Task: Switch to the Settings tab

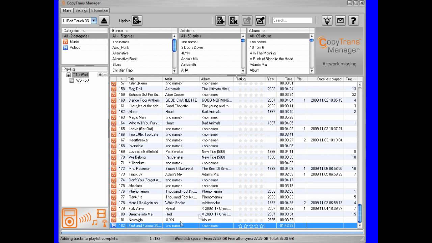Action: (81, 10)
